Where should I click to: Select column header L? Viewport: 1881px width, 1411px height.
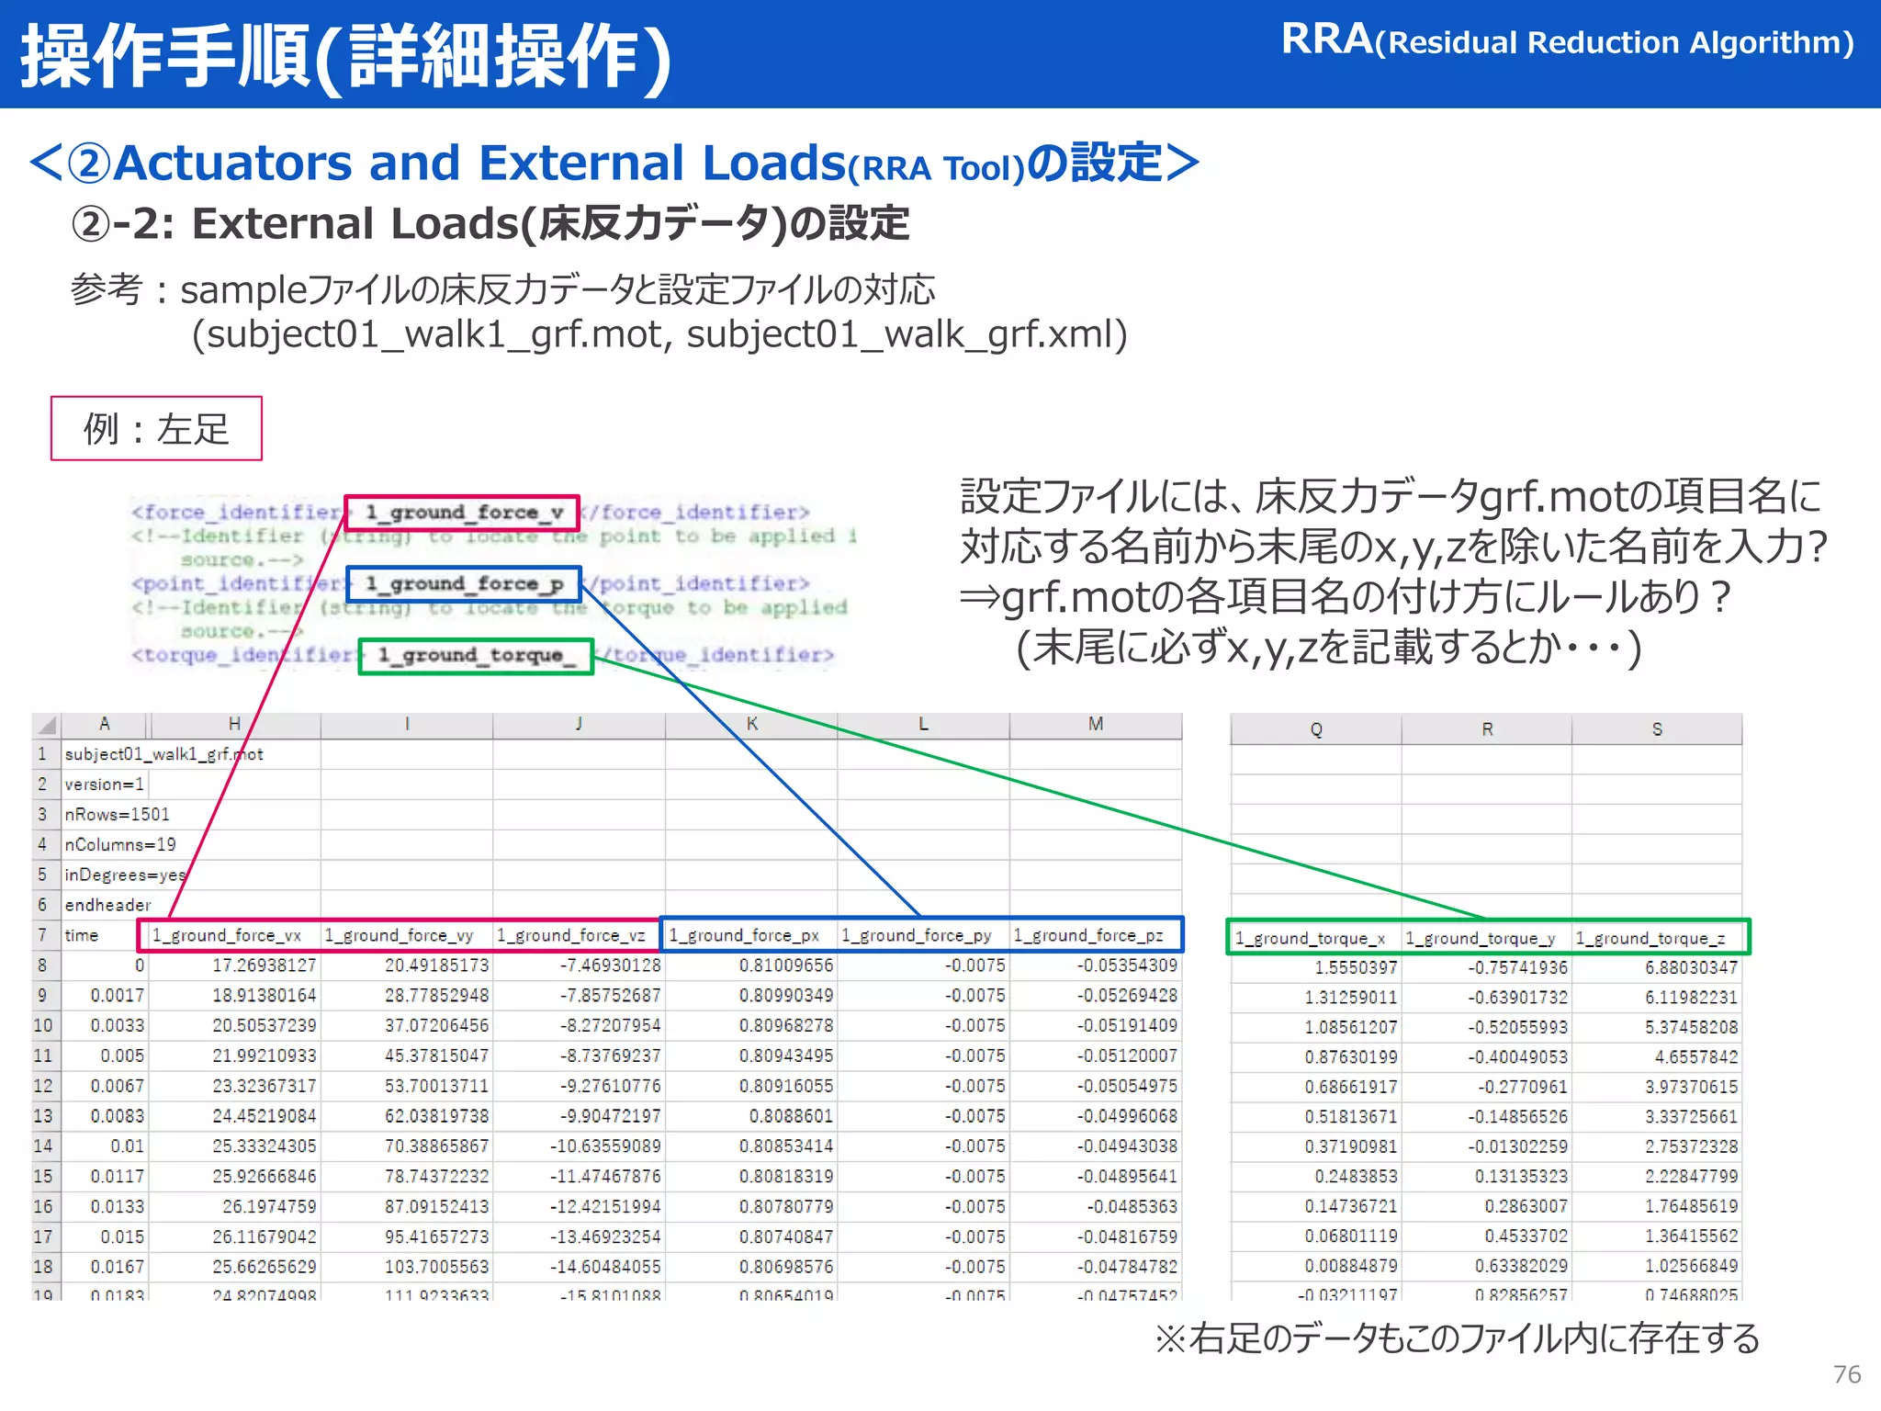pyautogui.click(x=923, y=725)
